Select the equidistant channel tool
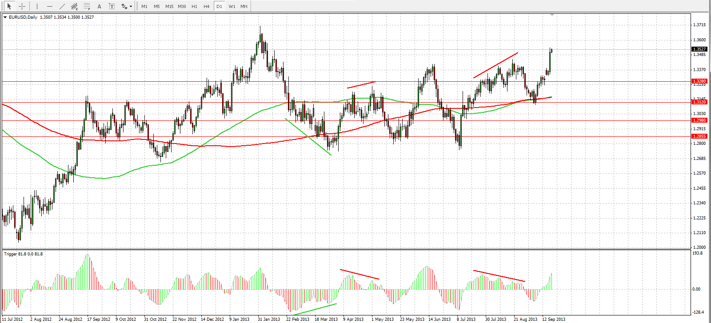711x323 pixels. click(x=74, y=6)
